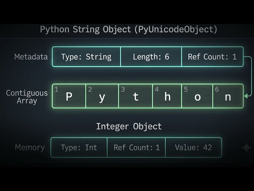The height and width of the screenshot is (191, 254).
Task: Click "Ref Count: 1" in the string metadata row
Action: coord(212,57)
